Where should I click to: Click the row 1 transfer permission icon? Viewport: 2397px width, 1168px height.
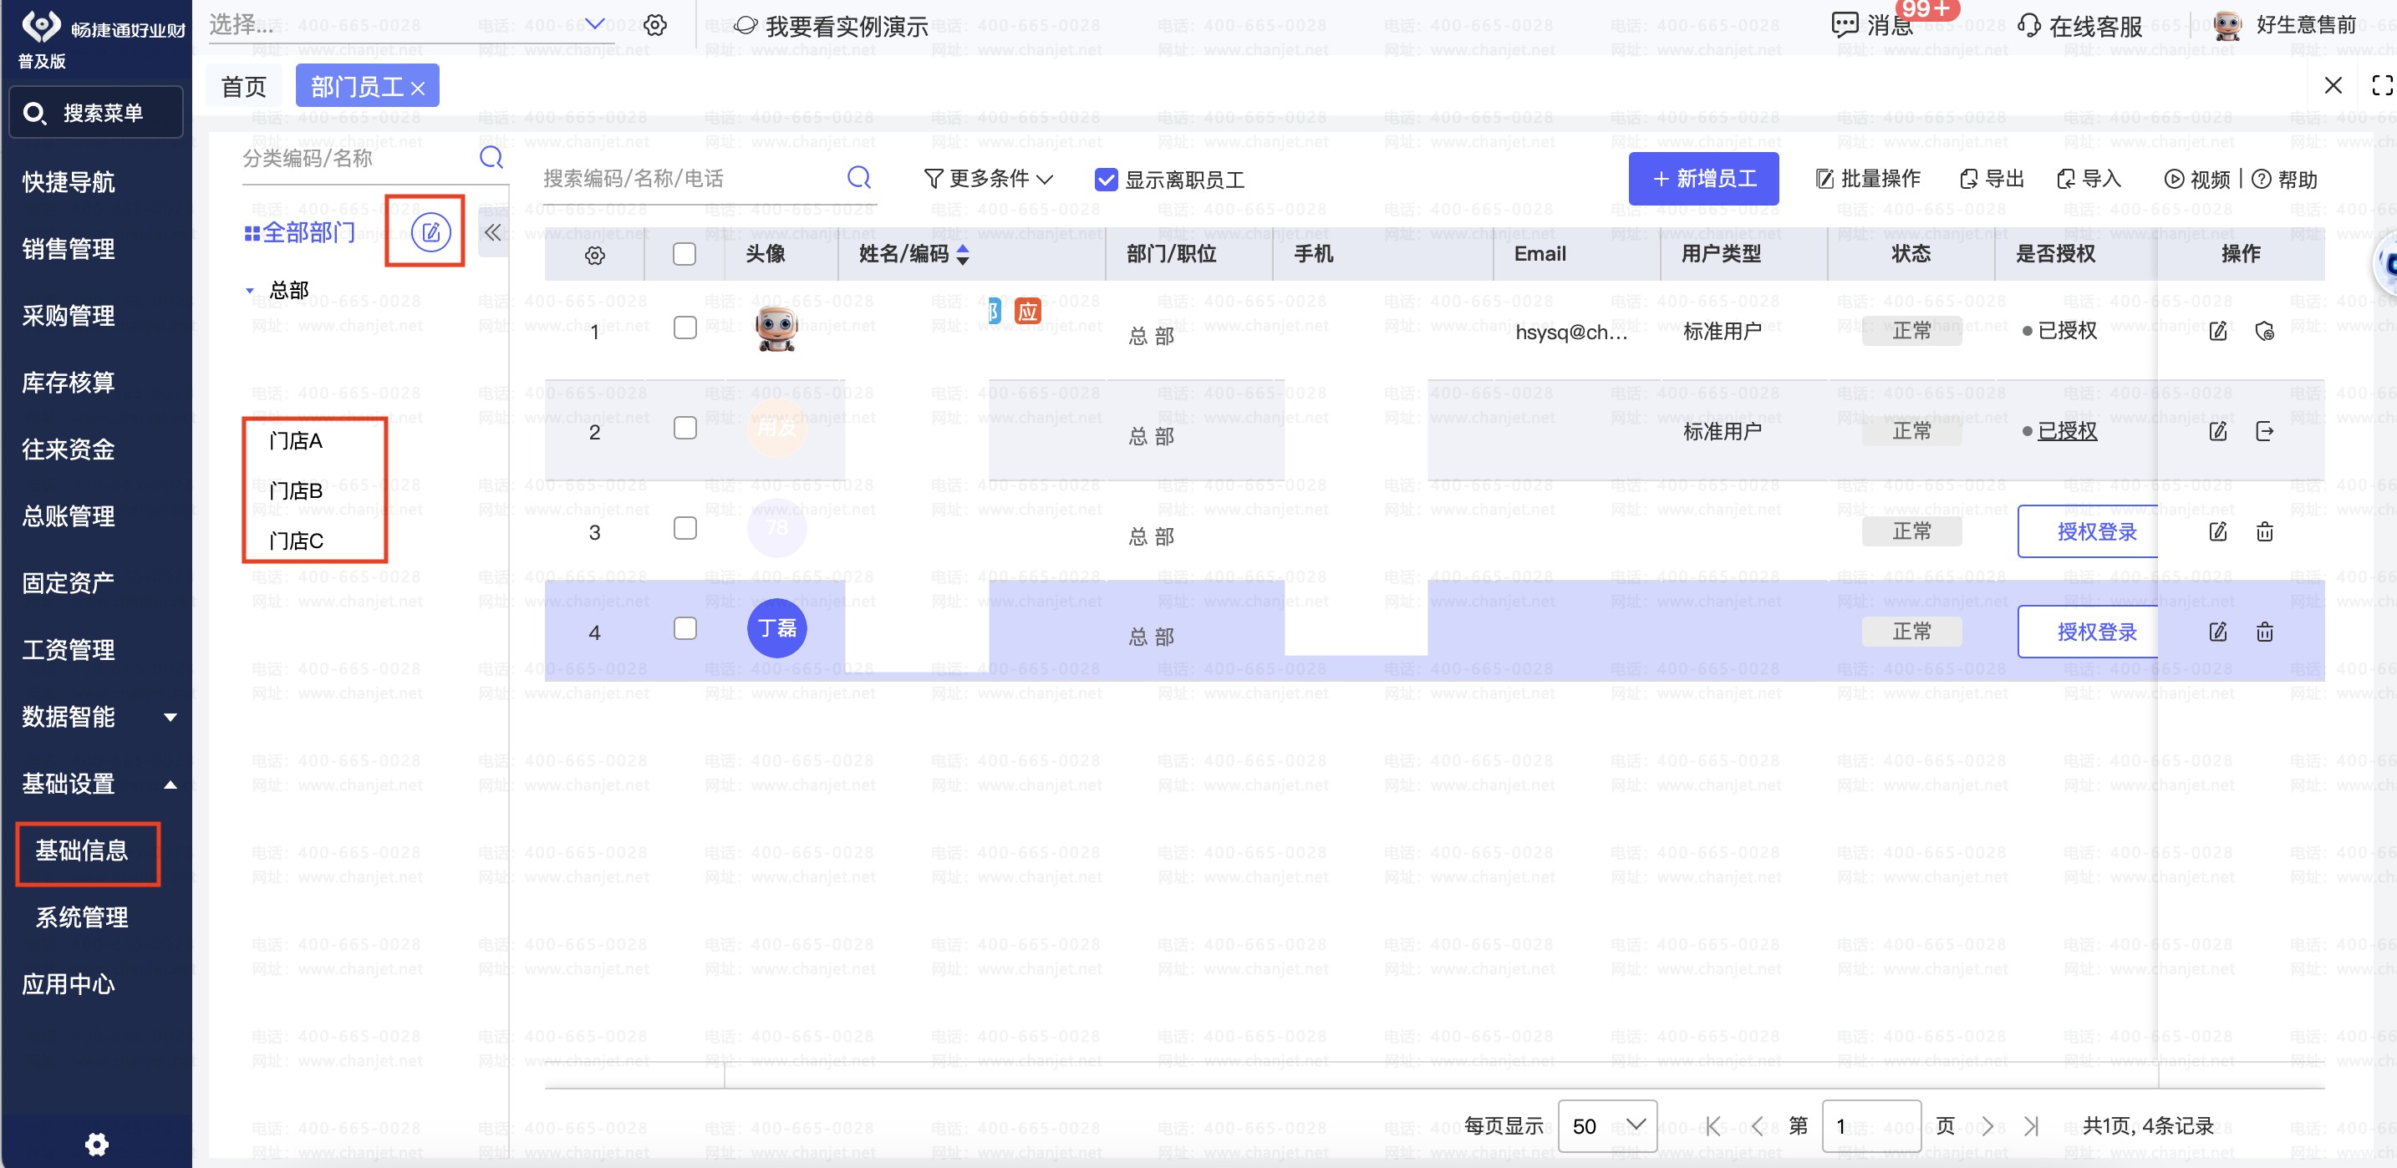tap(2265, 331)
